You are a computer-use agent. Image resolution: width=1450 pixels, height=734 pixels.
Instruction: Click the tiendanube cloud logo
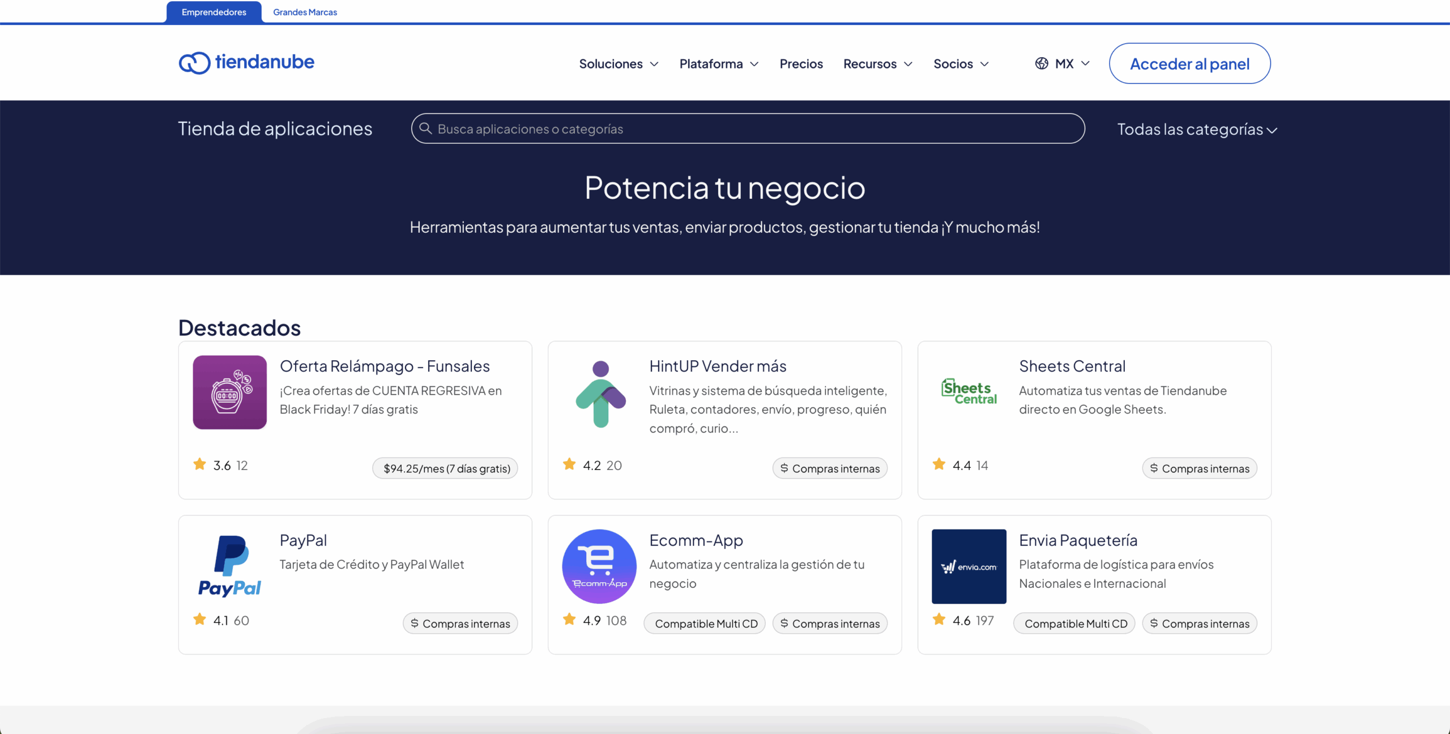tap(246, 62)
